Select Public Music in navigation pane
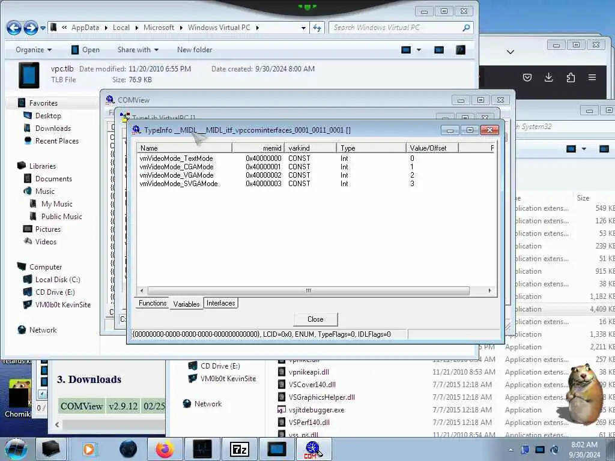The height and width of the screenshot is (461, 615). click(62, 216)
